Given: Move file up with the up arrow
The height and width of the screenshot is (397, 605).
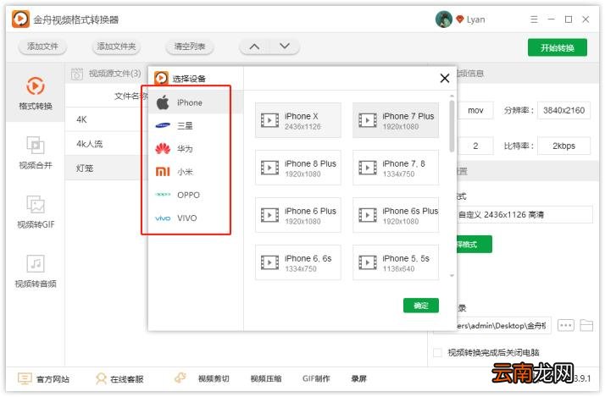Looking at the screenshot, I should point(254,47).
